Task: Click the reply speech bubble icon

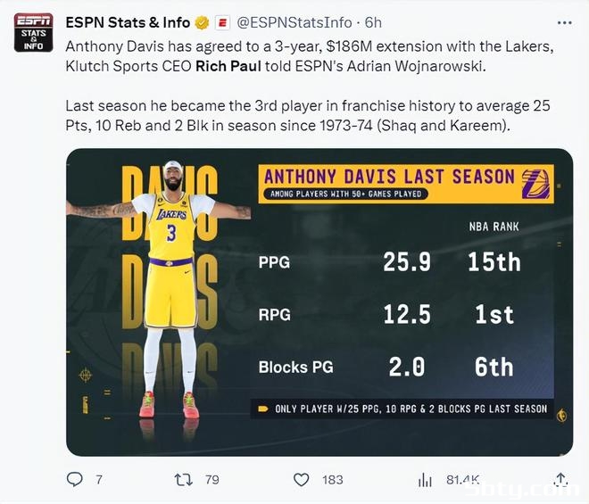Action: tap(74, 480)
